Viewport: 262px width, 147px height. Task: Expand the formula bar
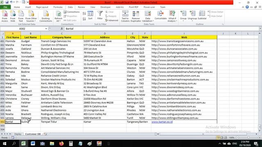pos(260,29)
